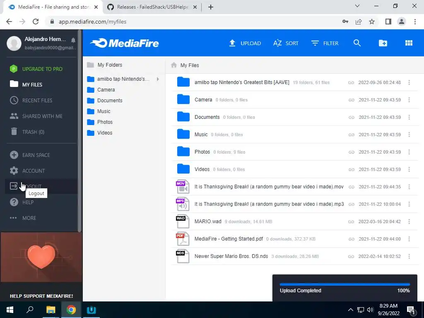The image size is (424, 318).
Task: Select Videos folder in My Folders tree
Action: (x=100, y=133)
